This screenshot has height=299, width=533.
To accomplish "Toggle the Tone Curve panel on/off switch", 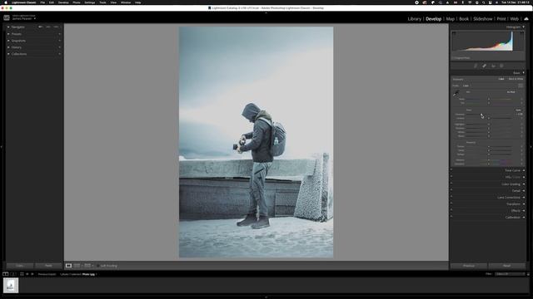I will 451,170.
